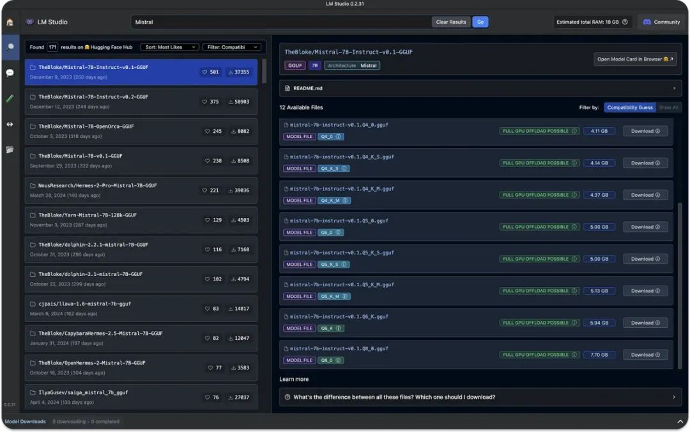Click folder icon of Hermes-2-Pro-Mistral-7B-GGUF
690x432 pixels.
pyautogui.click(x=33, y=186)
